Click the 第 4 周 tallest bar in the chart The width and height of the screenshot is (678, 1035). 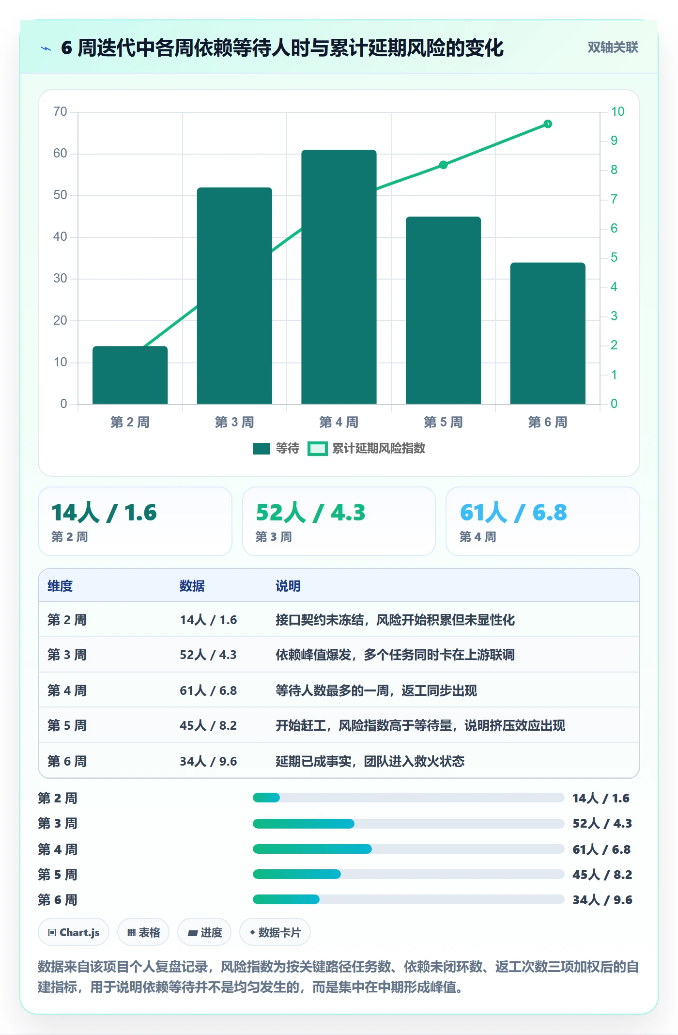339,277
